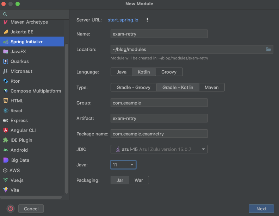Click the Next button

[261, 209]
